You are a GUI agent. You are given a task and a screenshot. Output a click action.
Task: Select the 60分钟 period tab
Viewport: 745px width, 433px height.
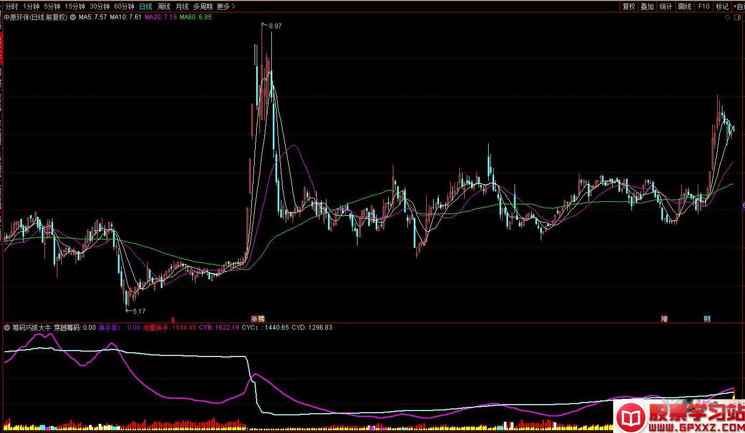coord(124,6)
